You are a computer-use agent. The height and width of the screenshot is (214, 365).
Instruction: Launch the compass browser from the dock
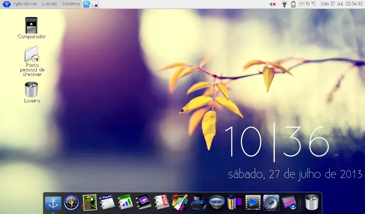click(71, 203)
